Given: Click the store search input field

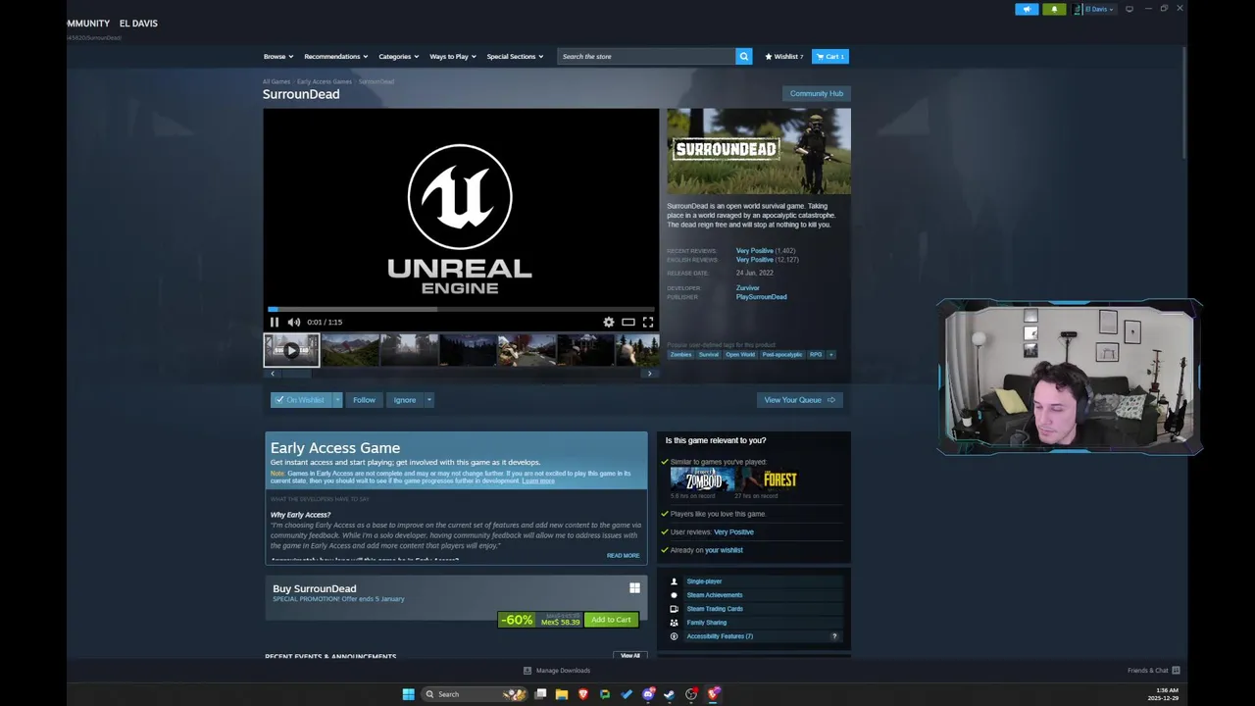Looking at the screenshot, I should [x=646, y=56].
